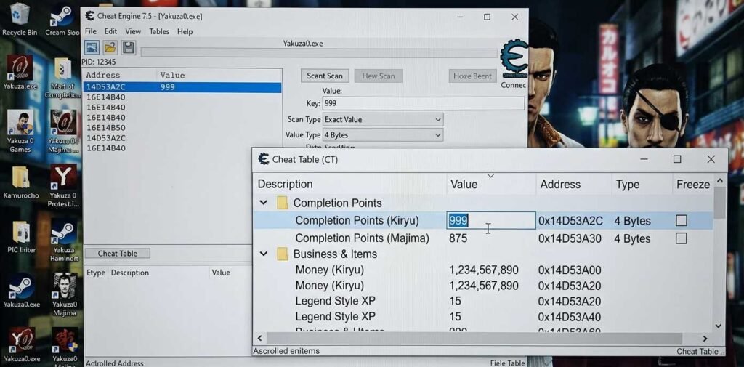The image size is (744, 367).
Task: Click the 0x14D53A00 address cell
Action: coord(570,270)
